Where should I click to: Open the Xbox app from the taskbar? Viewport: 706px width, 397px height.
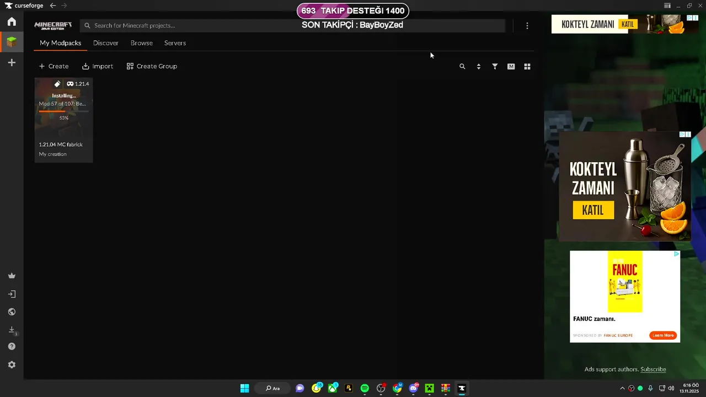click(x=333, y=388)
